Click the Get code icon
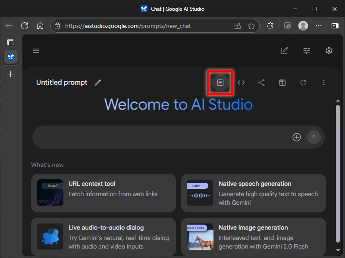This screenshot has height=258, width=345. [241, 83]
